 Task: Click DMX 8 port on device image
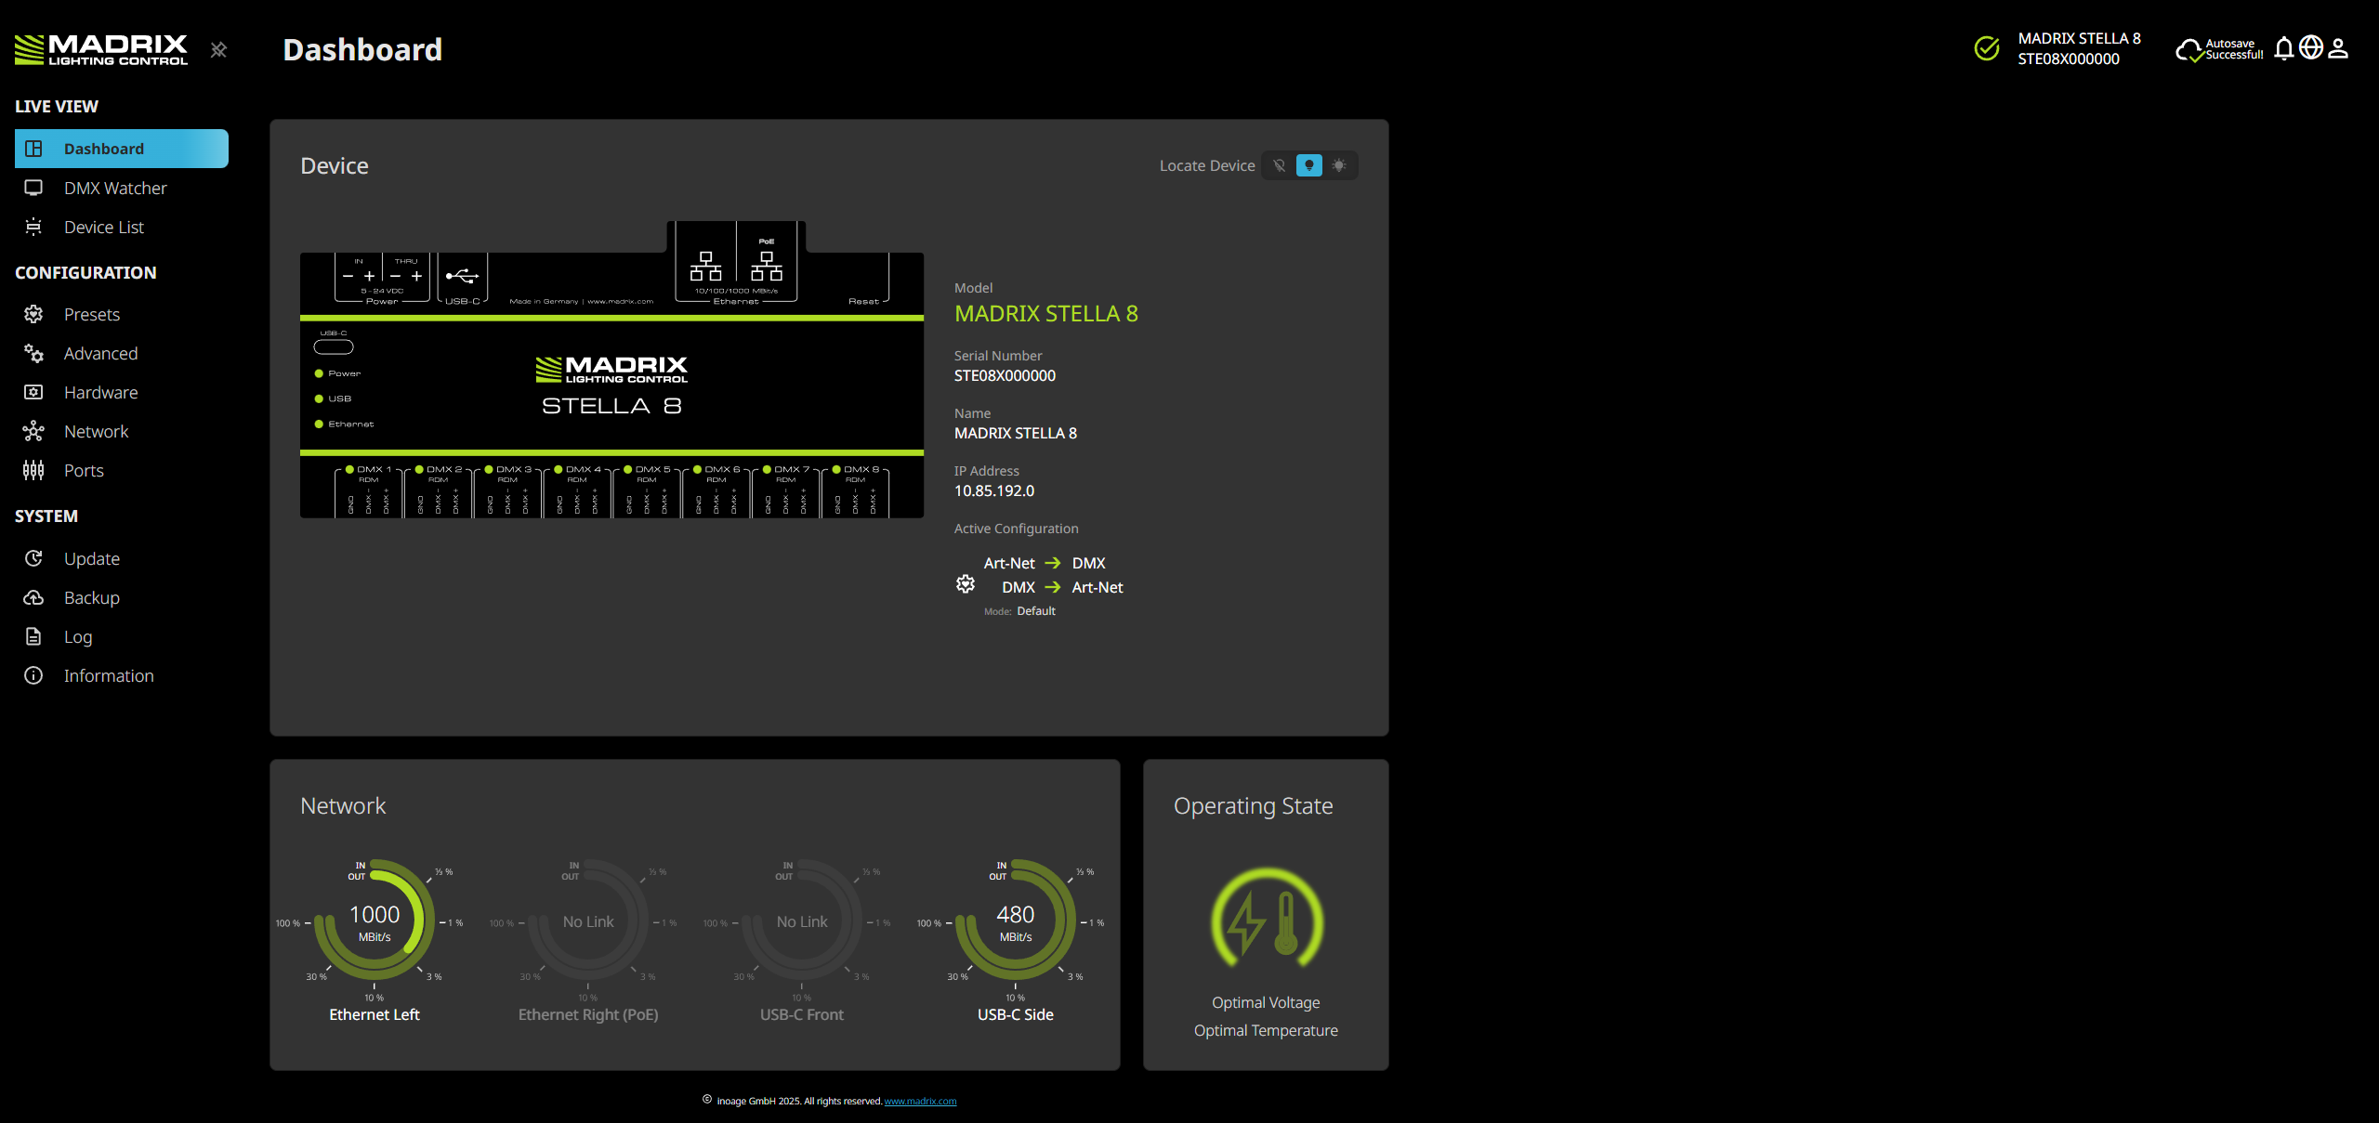[855, 492]
